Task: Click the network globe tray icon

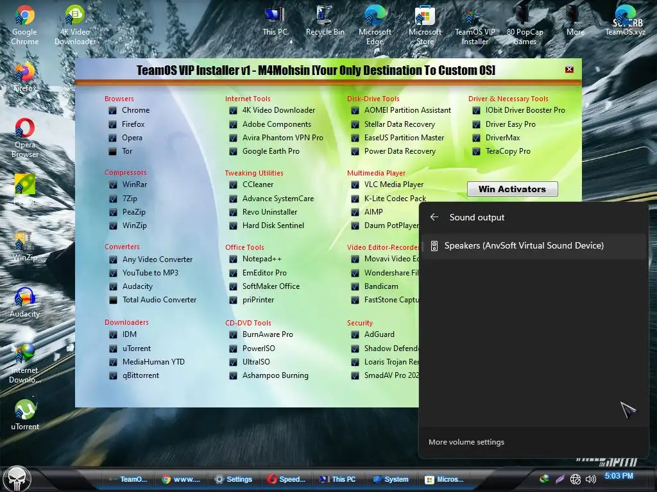Action: point(576,479)
